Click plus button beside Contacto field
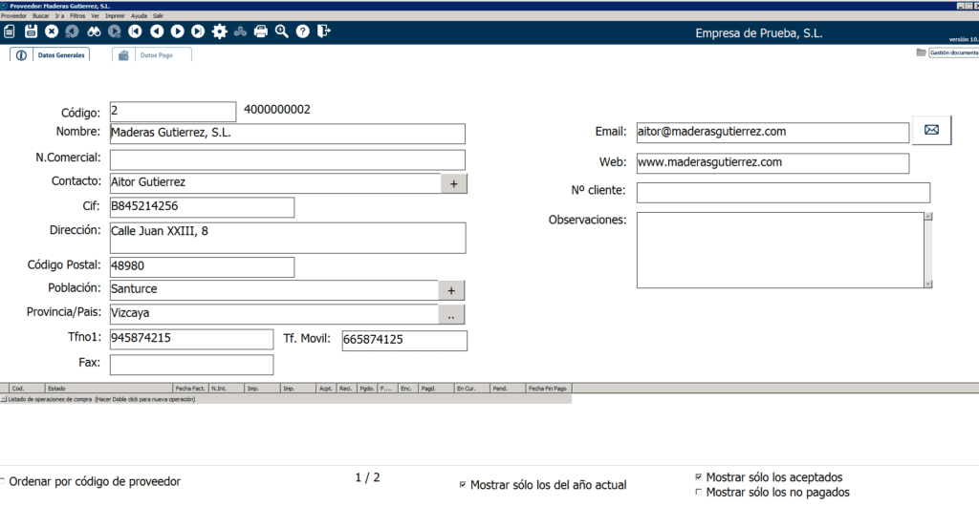This screenshot has width=979, height=527. click(x=453, y=183)
